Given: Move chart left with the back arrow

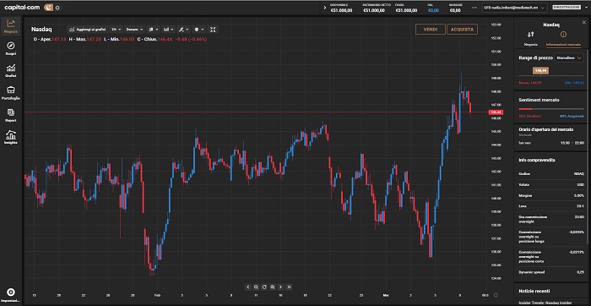Looking at the screenshot, I should [x=248, y=287].
